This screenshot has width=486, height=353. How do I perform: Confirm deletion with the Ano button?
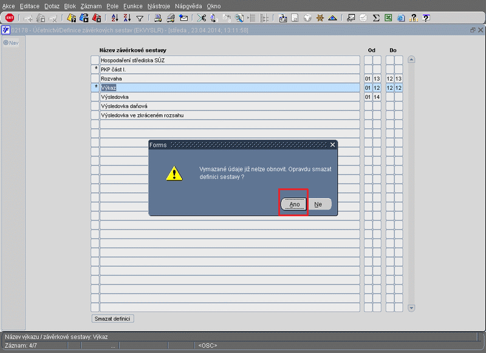pos(294,204)
